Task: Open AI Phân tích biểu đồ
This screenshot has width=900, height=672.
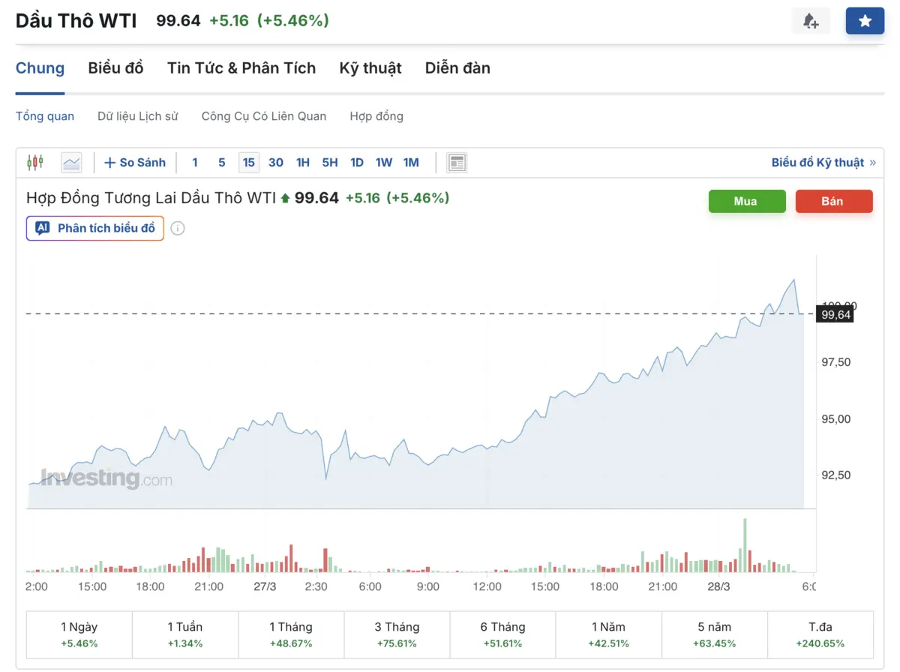Action: [95, 228]
